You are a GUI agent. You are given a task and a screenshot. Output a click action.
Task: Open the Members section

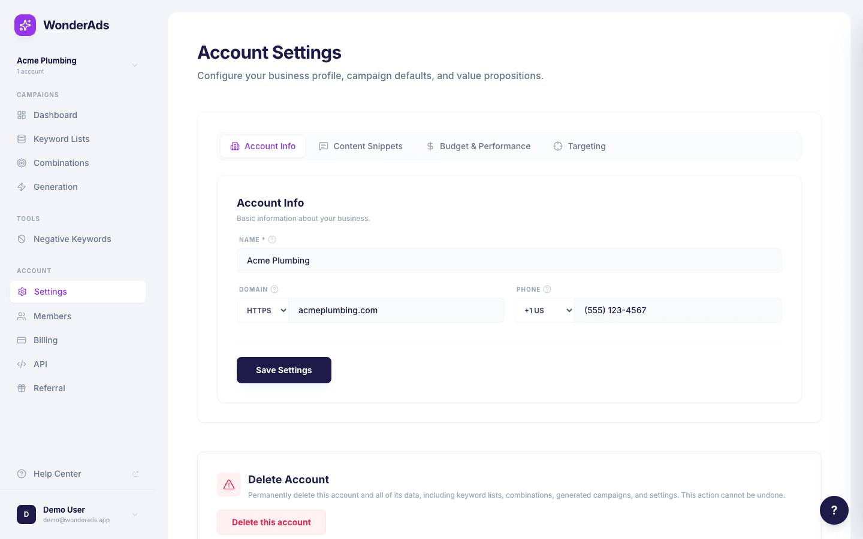52,316
